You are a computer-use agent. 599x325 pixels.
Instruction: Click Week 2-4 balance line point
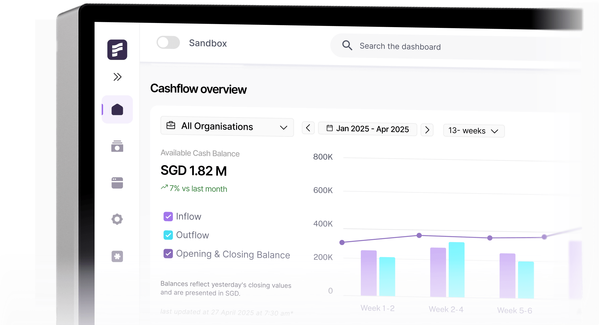[x=419, y=235]
